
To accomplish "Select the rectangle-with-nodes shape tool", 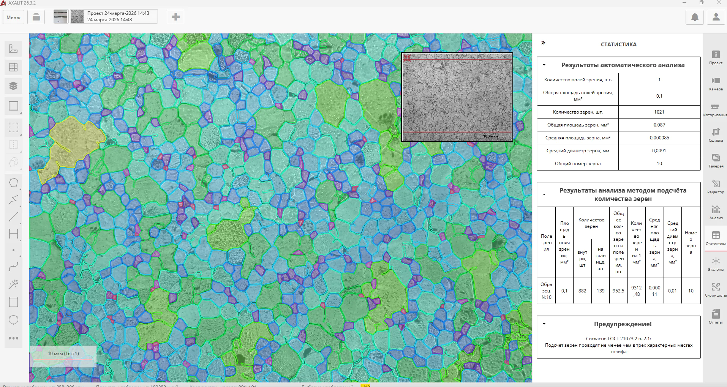I will coord(13,302).
